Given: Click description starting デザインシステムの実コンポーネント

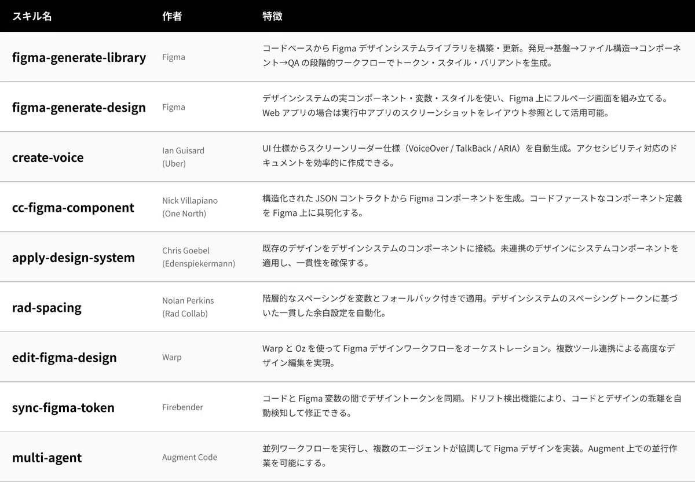Looking at the screenshot, I should point(466,106).
